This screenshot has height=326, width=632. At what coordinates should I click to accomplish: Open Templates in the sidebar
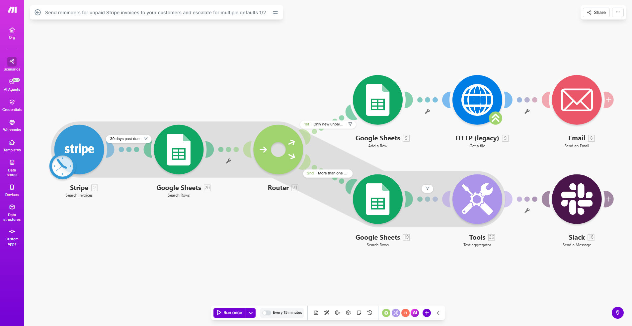tap(12, 146)
